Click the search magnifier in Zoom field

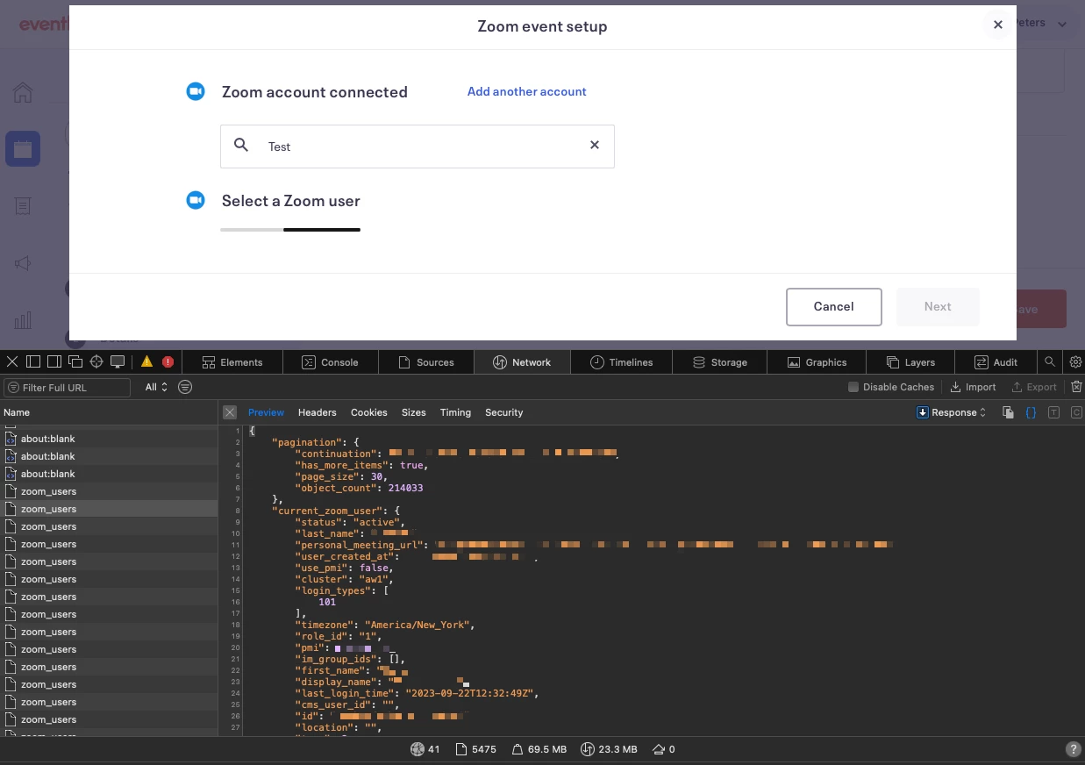coord(241,145)
